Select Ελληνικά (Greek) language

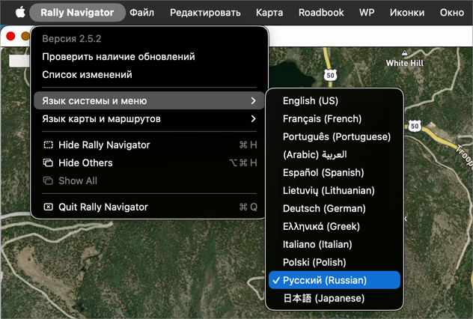335,226
